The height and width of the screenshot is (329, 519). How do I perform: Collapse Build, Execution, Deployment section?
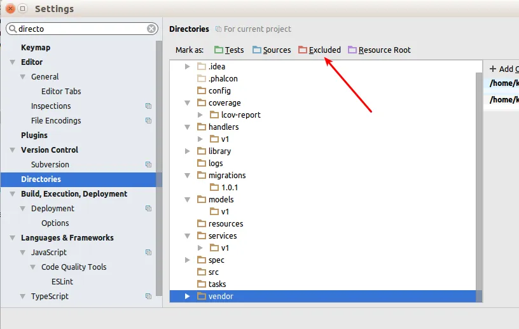(x=13, y=194)
